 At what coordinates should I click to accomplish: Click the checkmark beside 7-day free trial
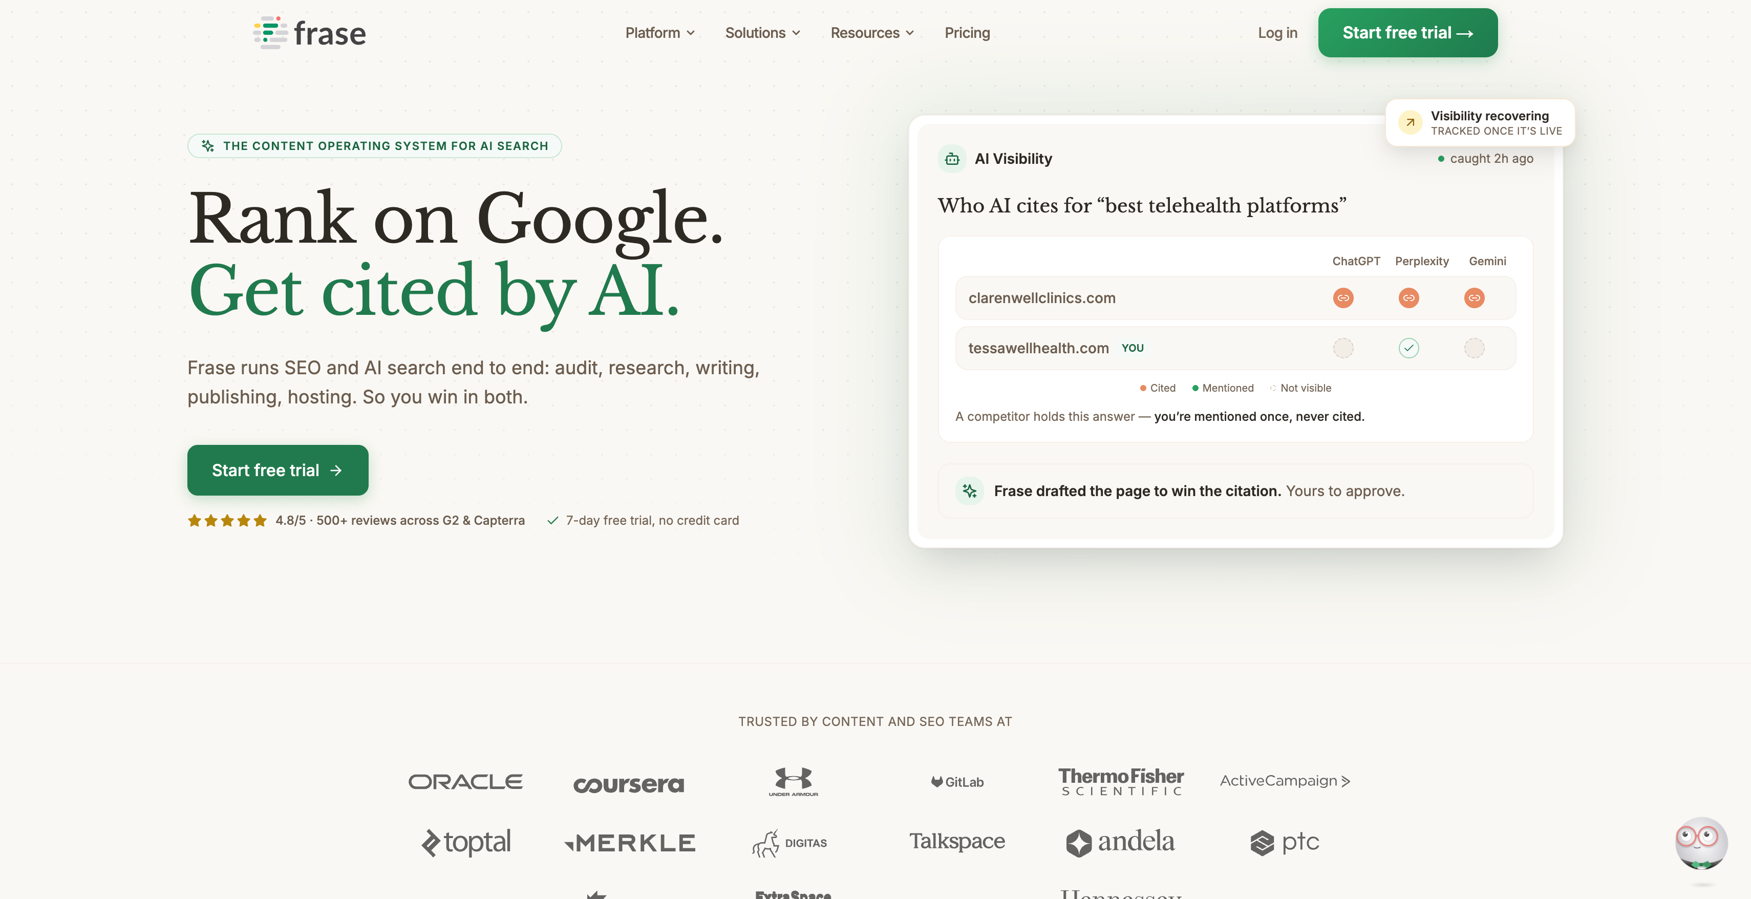[x=552, y=521]
